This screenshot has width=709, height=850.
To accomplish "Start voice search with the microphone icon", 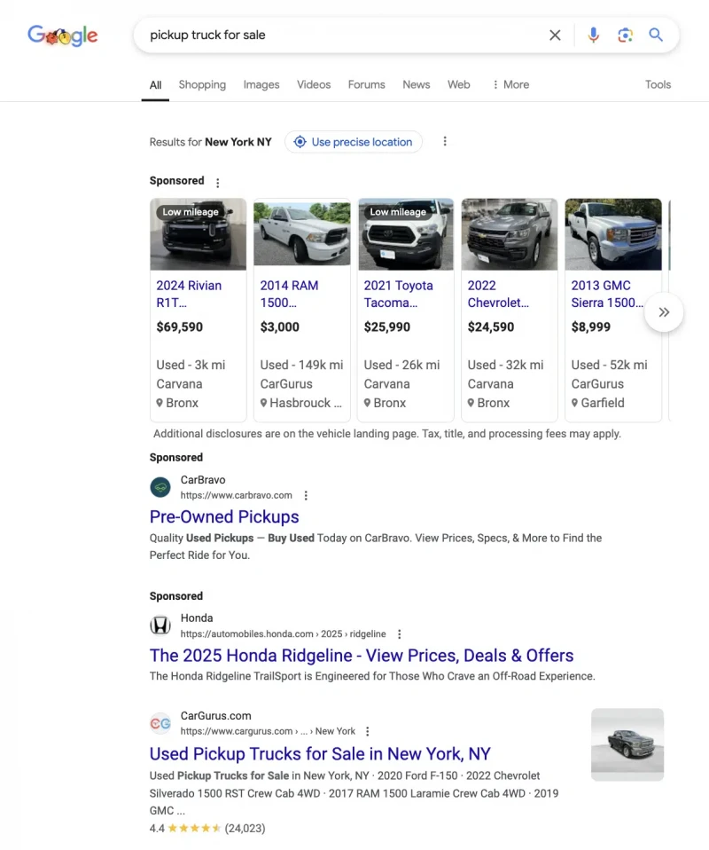I will click(x=593, y=35).
